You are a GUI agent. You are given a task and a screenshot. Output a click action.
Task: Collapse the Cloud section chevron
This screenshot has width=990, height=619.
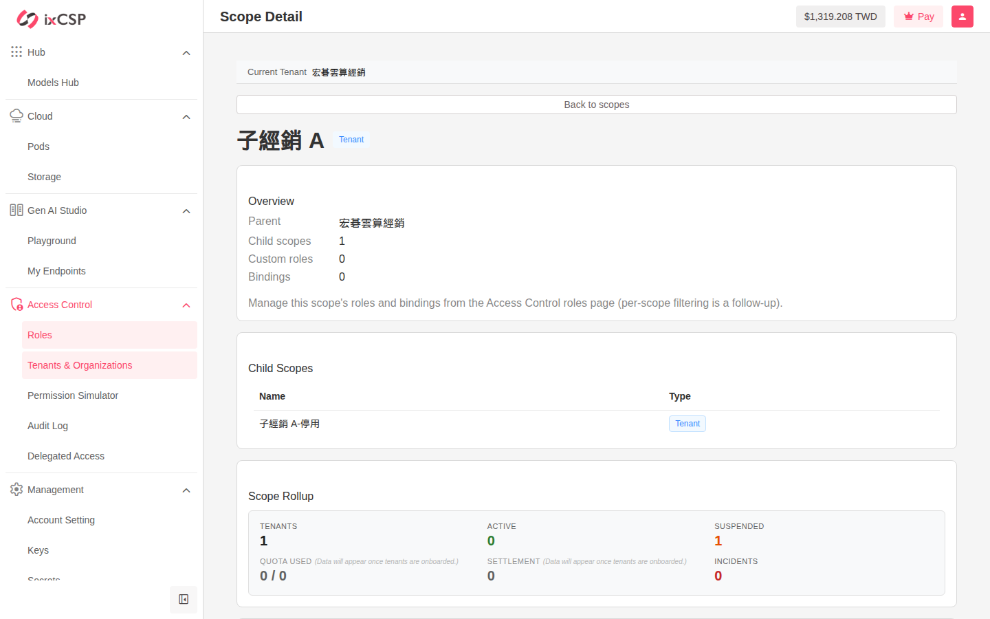click(x=186, y=117)
